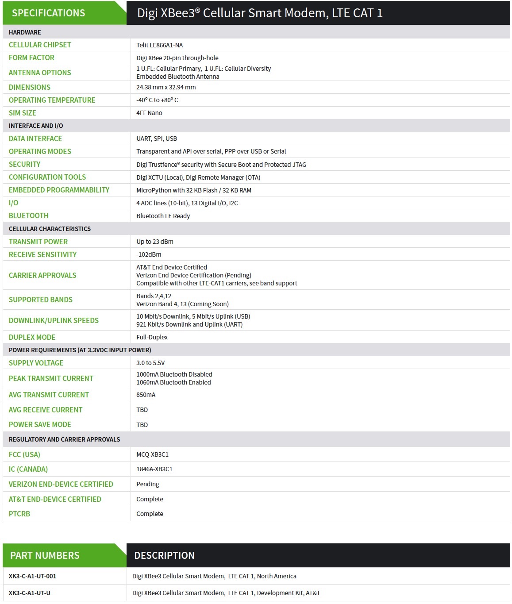Click the PEAK TRANSMIT CURRENT label
The height and width of the screenshot is (604, 512).
tap(51, 378)
